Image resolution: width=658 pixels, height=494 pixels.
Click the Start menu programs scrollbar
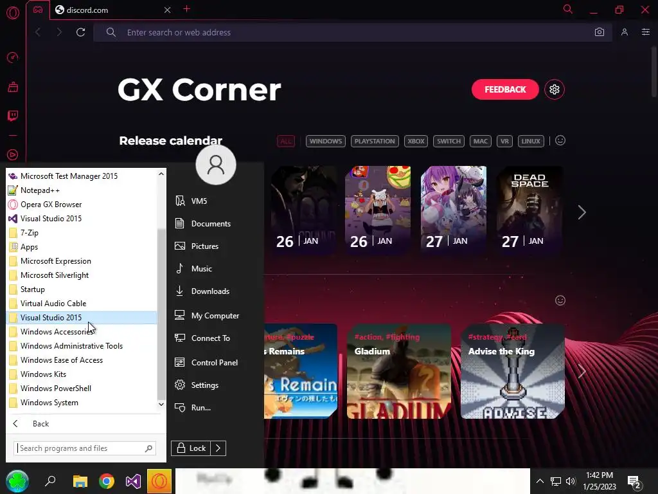tap(161, 314)
